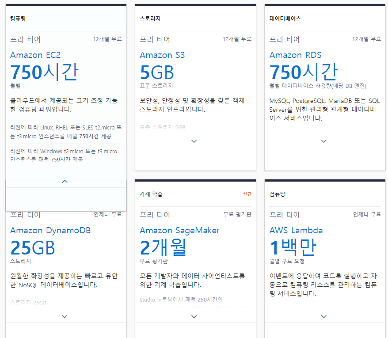Click the RDS MySQL, PostgreSQL description text

tap(324, 110)
